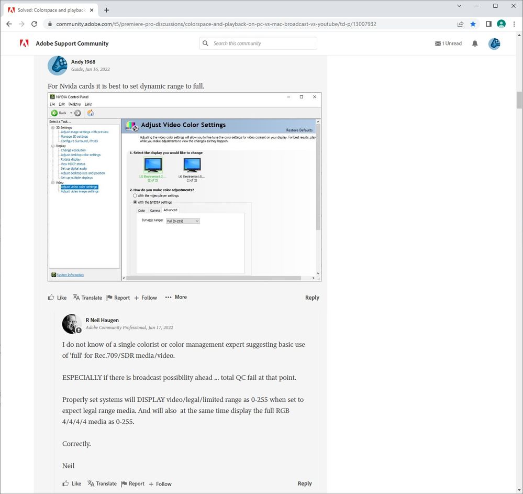Share this page icon in address bar
Screen dimensions: 523x494
460,24
